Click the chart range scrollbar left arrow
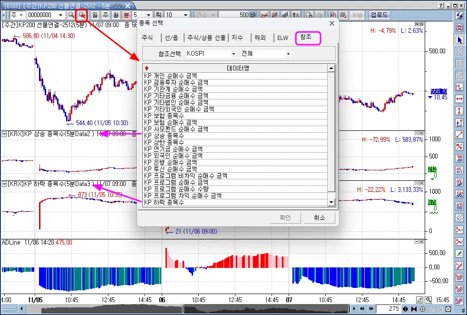The image size is (467, 315). click(x=21, y=309)
